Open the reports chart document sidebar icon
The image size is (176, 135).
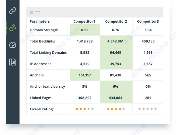click(13, 62)
